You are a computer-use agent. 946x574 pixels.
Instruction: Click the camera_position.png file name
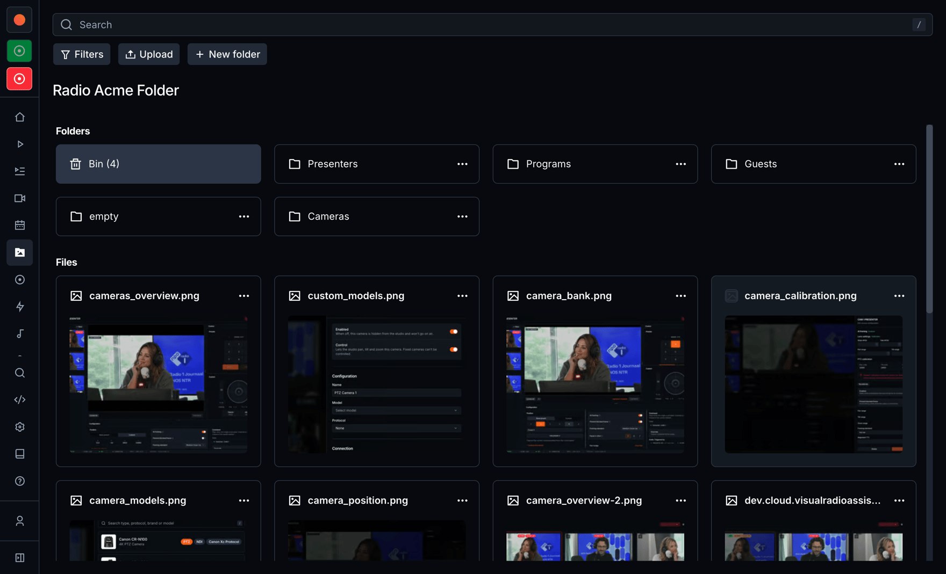tap(358, 500)
